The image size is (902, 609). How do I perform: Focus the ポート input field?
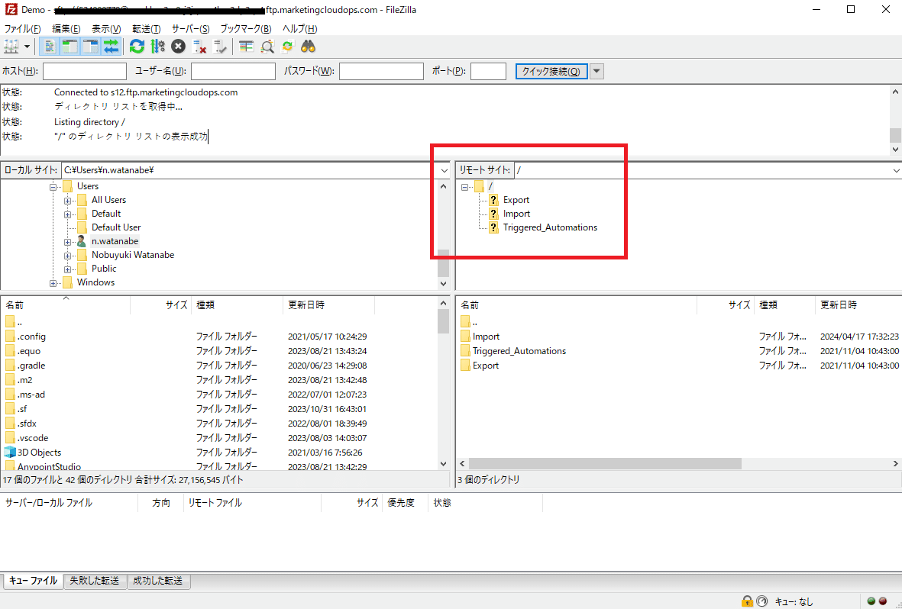coord(488,71)
